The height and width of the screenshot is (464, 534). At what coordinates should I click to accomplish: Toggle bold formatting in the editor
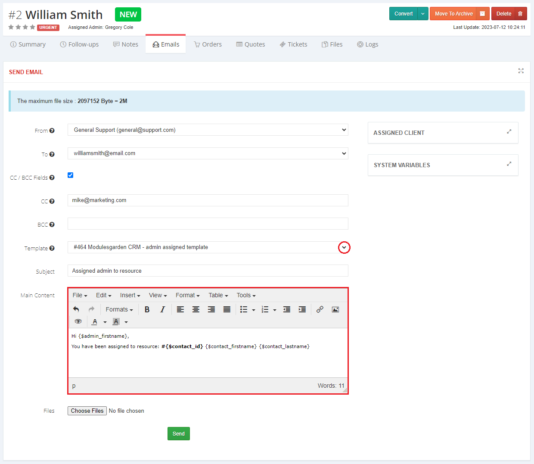(x=147, y=309)
